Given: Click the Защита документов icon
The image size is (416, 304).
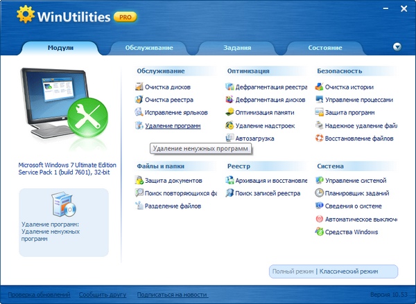Looking at the screenshot, I should pos(139,181).
